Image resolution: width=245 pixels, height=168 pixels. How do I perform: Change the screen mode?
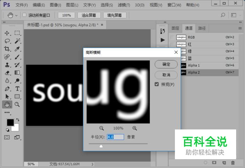(17, 137)
